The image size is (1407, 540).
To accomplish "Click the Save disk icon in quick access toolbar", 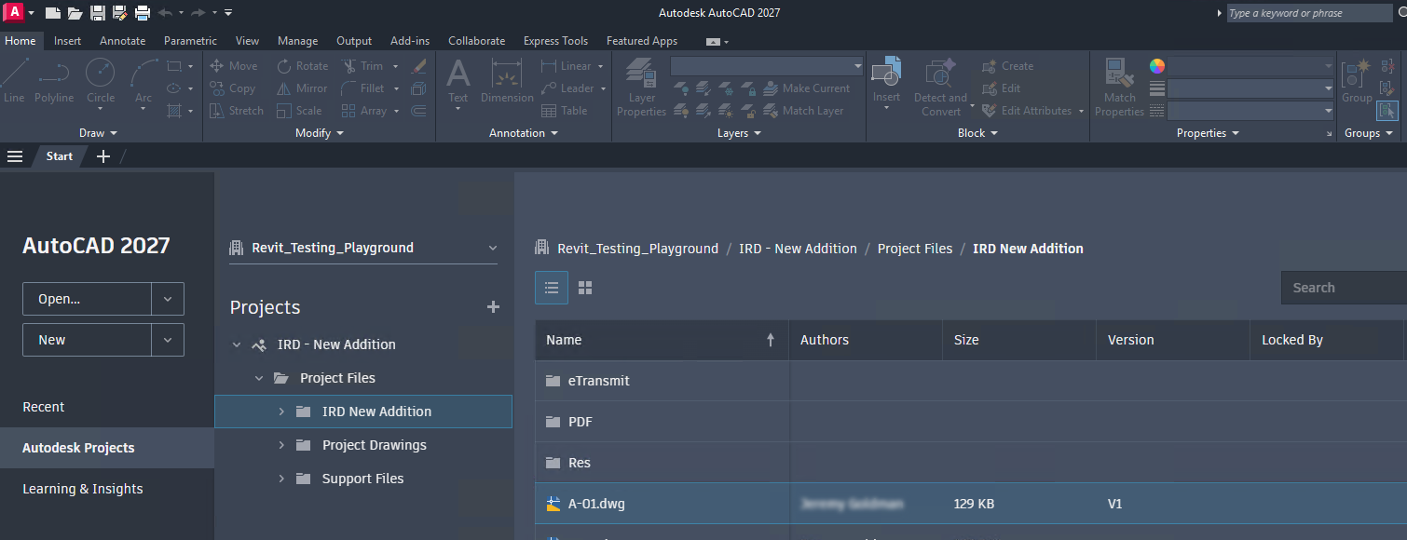I will coord(98,13).
